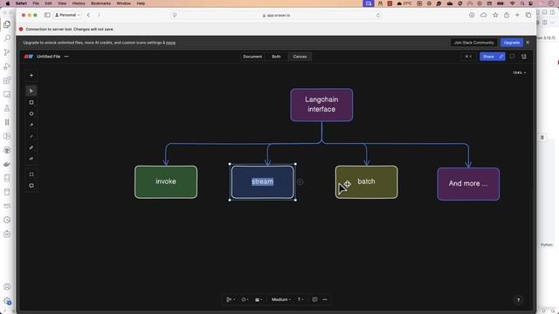Open the text style T dropdown
The image size is (559, 314).
[x=300, y=300]
